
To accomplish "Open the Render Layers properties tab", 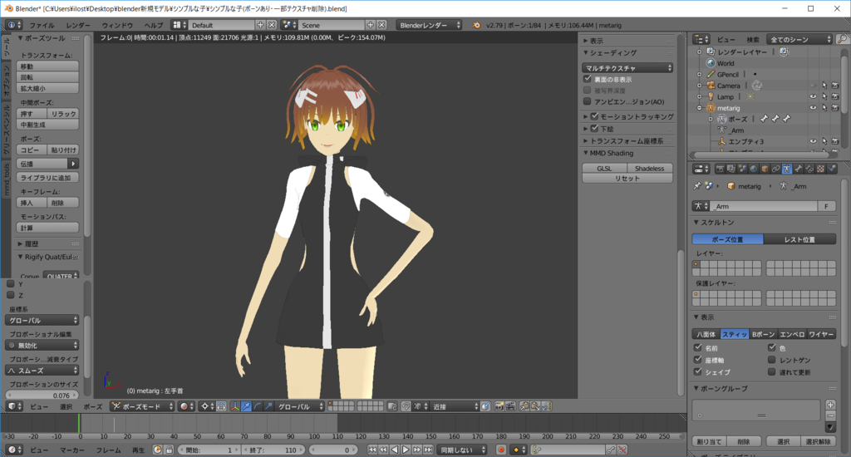I will click(731, 169).
